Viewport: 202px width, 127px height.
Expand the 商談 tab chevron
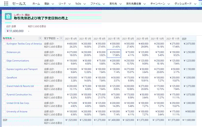53,4
